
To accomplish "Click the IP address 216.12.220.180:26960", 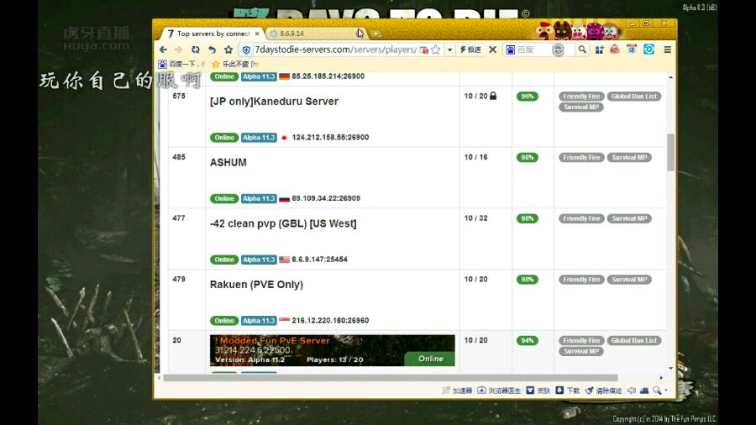I will [x=330, y=321].
